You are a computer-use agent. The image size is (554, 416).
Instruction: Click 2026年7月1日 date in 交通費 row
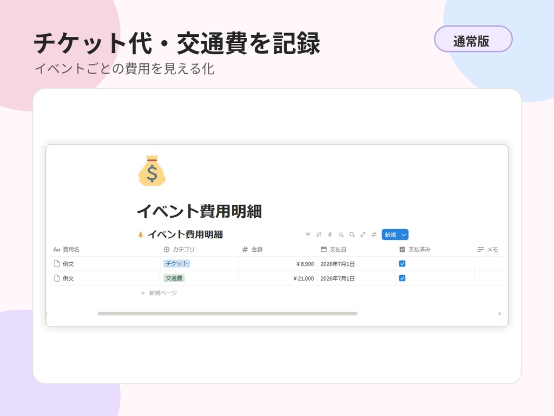tap(338, 278)
